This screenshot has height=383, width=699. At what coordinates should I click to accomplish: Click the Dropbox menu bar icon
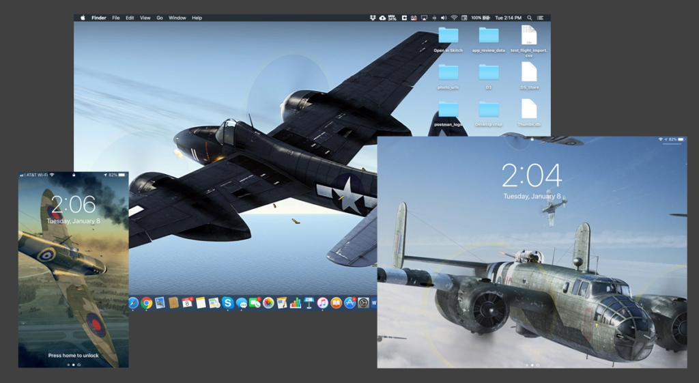373,18
